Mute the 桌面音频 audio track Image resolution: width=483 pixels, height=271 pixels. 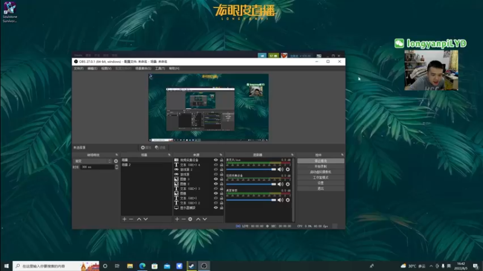(280, 200)
